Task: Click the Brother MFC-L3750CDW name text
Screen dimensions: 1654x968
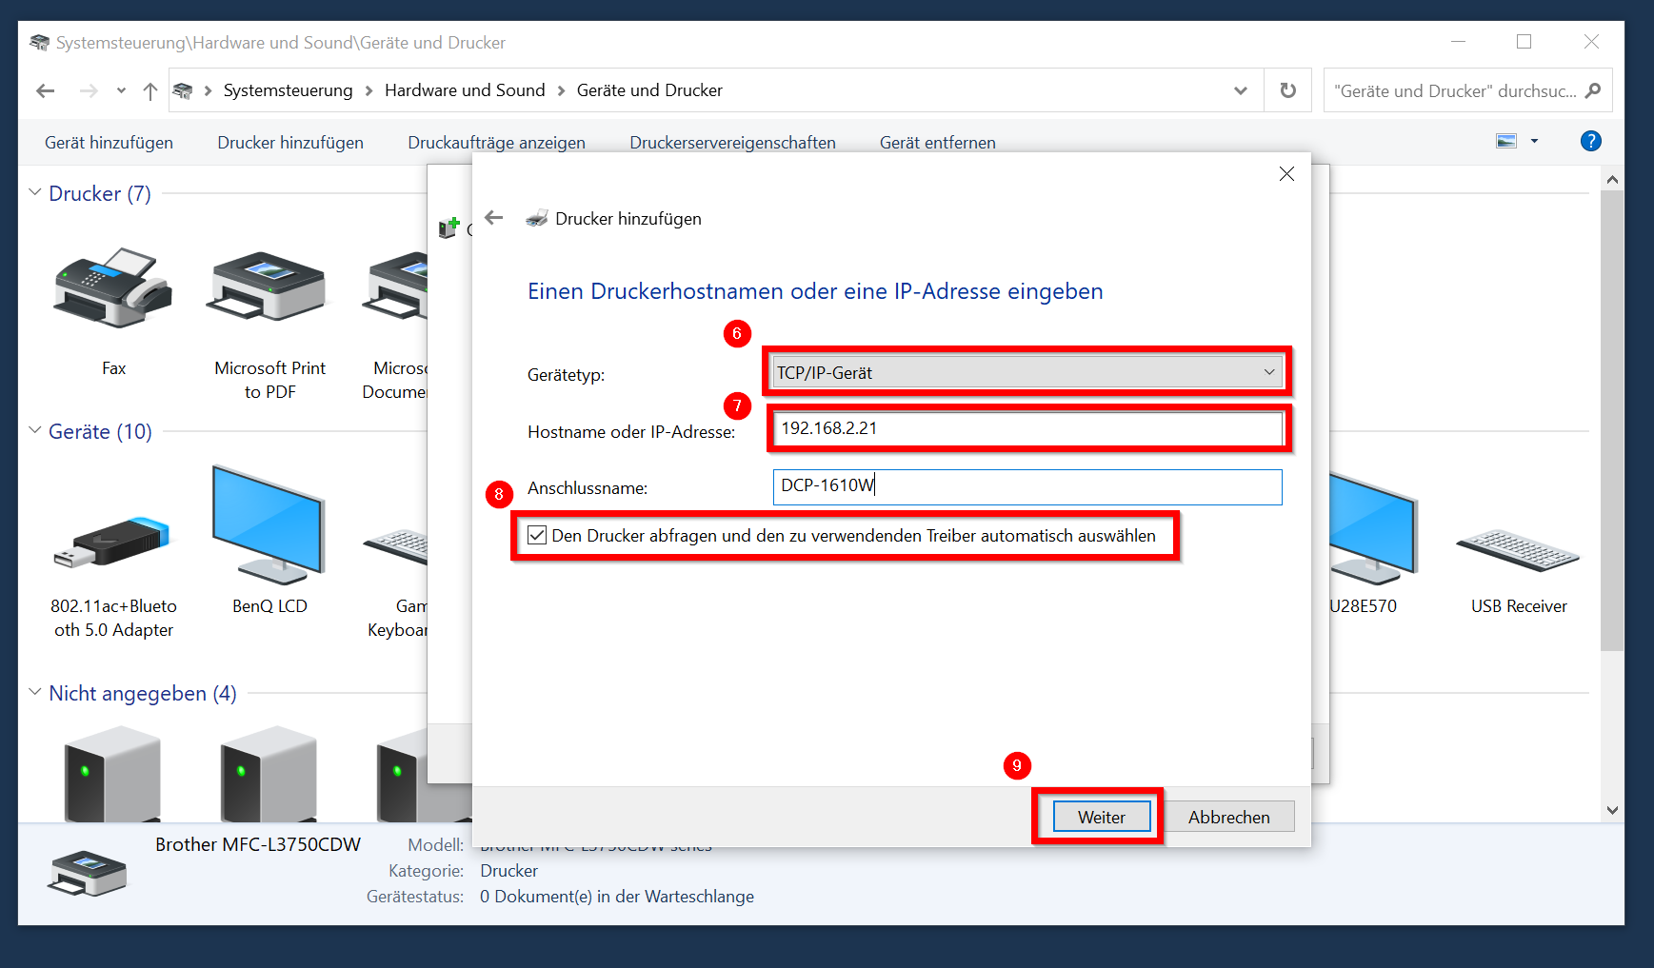Action: pyautogui.click(x=258, y=844)
